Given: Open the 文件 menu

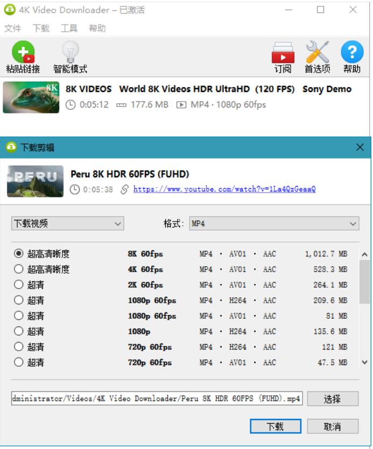Looking at the screenshot, I should 12,28.
